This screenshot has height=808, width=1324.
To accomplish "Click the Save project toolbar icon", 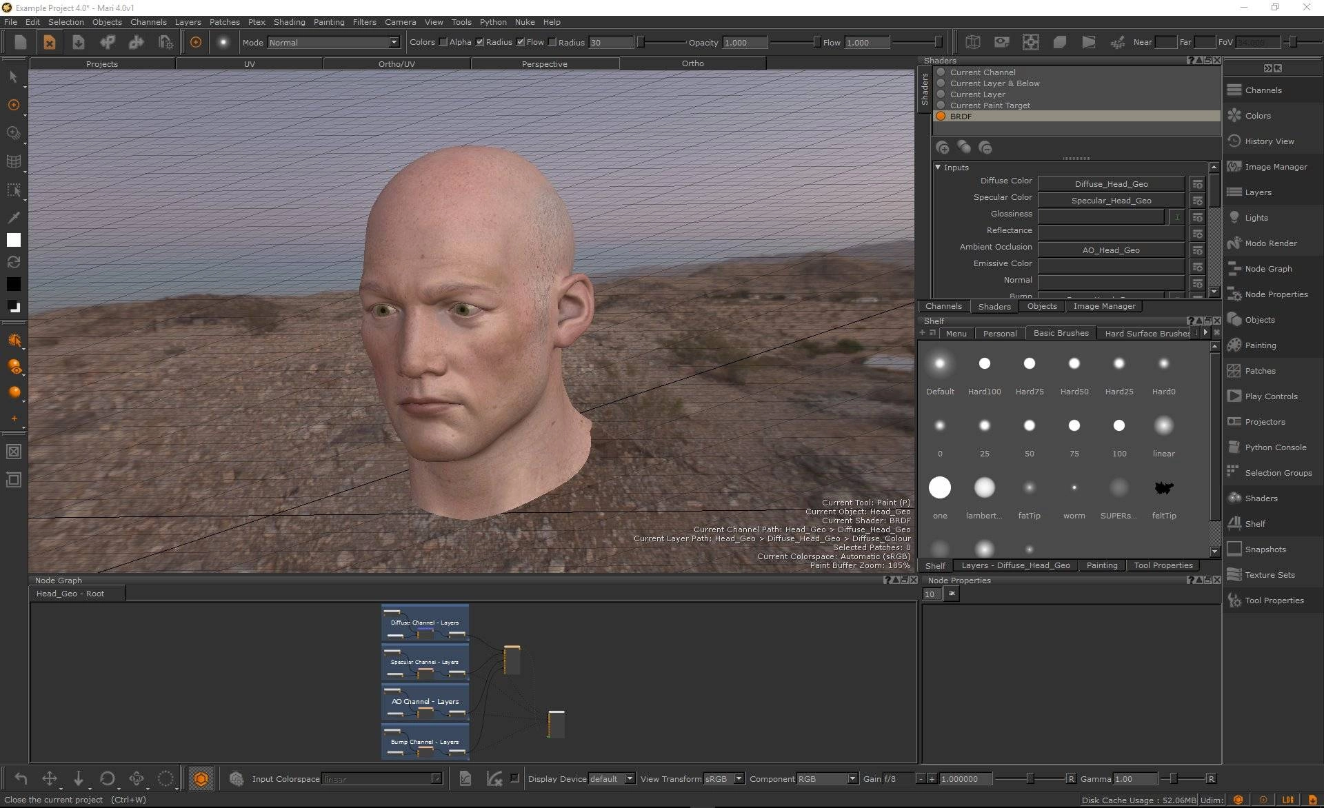I will [79, 42].
